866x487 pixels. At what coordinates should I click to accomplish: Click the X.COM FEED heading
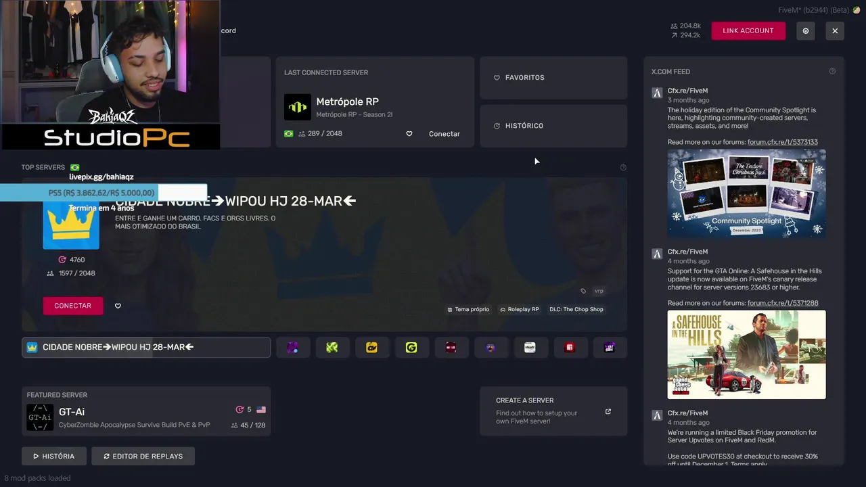tap(670, 72)
